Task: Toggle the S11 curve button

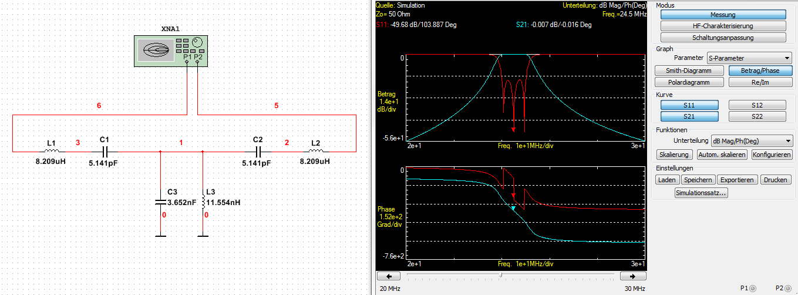Action: point(689,105)
